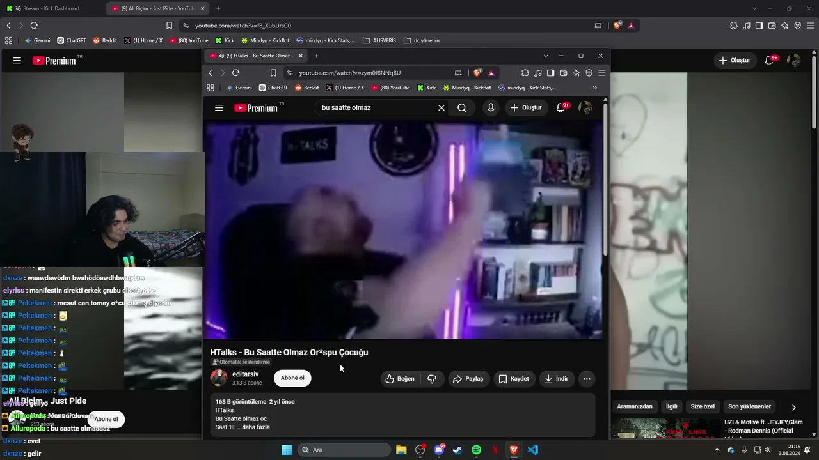Clear the search text 'bu saatte olmaz'
The width and height of the screenshot is (819, 460).
pos(441,108)
